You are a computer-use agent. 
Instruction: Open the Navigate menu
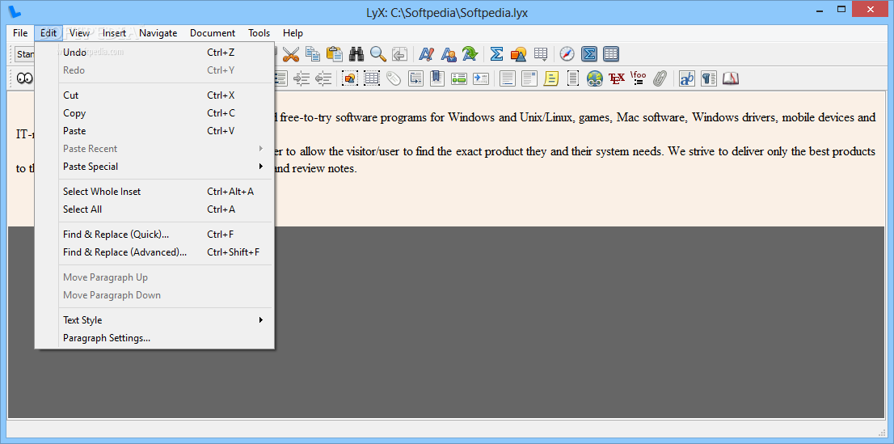(158, 33)
